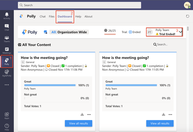Download results of the 11:06 PM poll

[82, 114]
